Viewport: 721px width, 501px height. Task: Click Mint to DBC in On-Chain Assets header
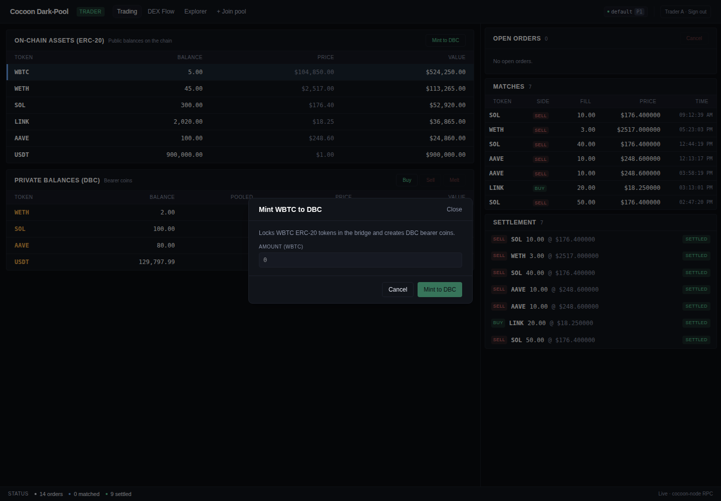(446, 40)
